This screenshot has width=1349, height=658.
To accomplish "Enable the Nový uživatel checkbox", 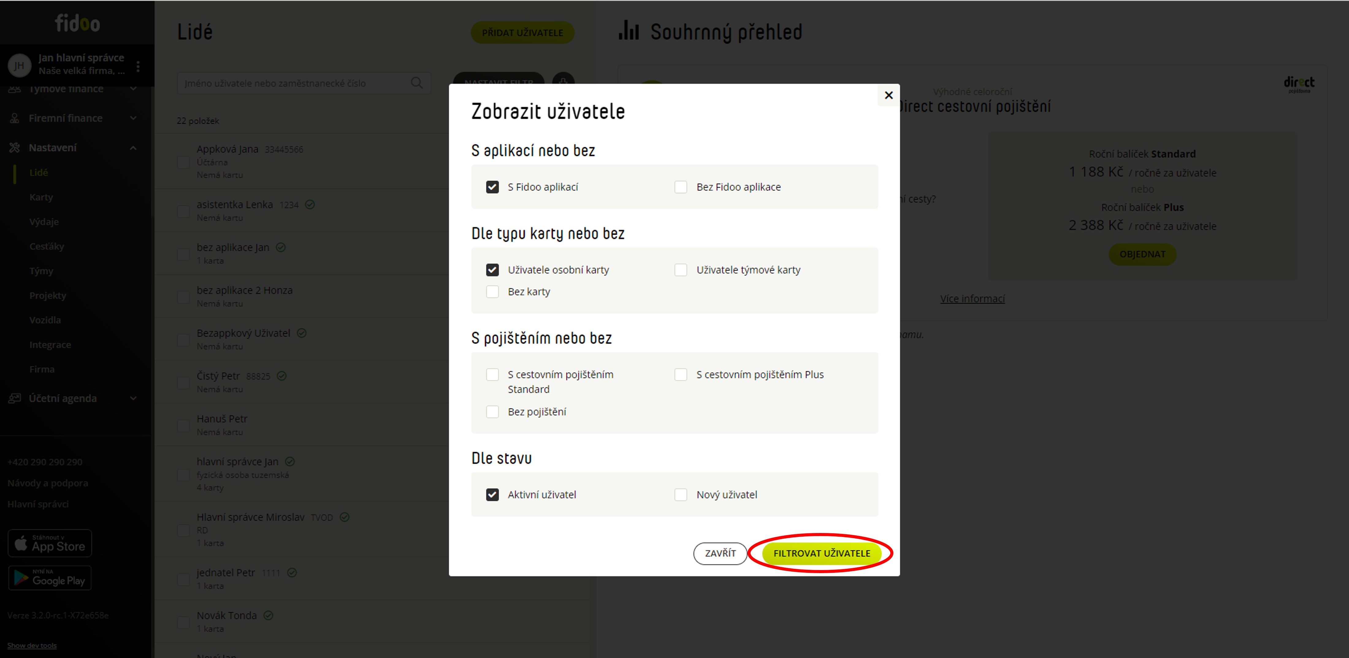I will 681,495.
